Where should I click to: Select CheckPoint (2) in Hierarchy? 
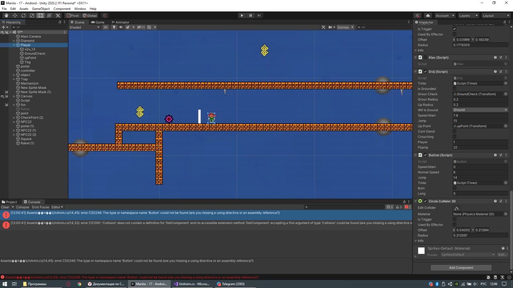[32, 118]
